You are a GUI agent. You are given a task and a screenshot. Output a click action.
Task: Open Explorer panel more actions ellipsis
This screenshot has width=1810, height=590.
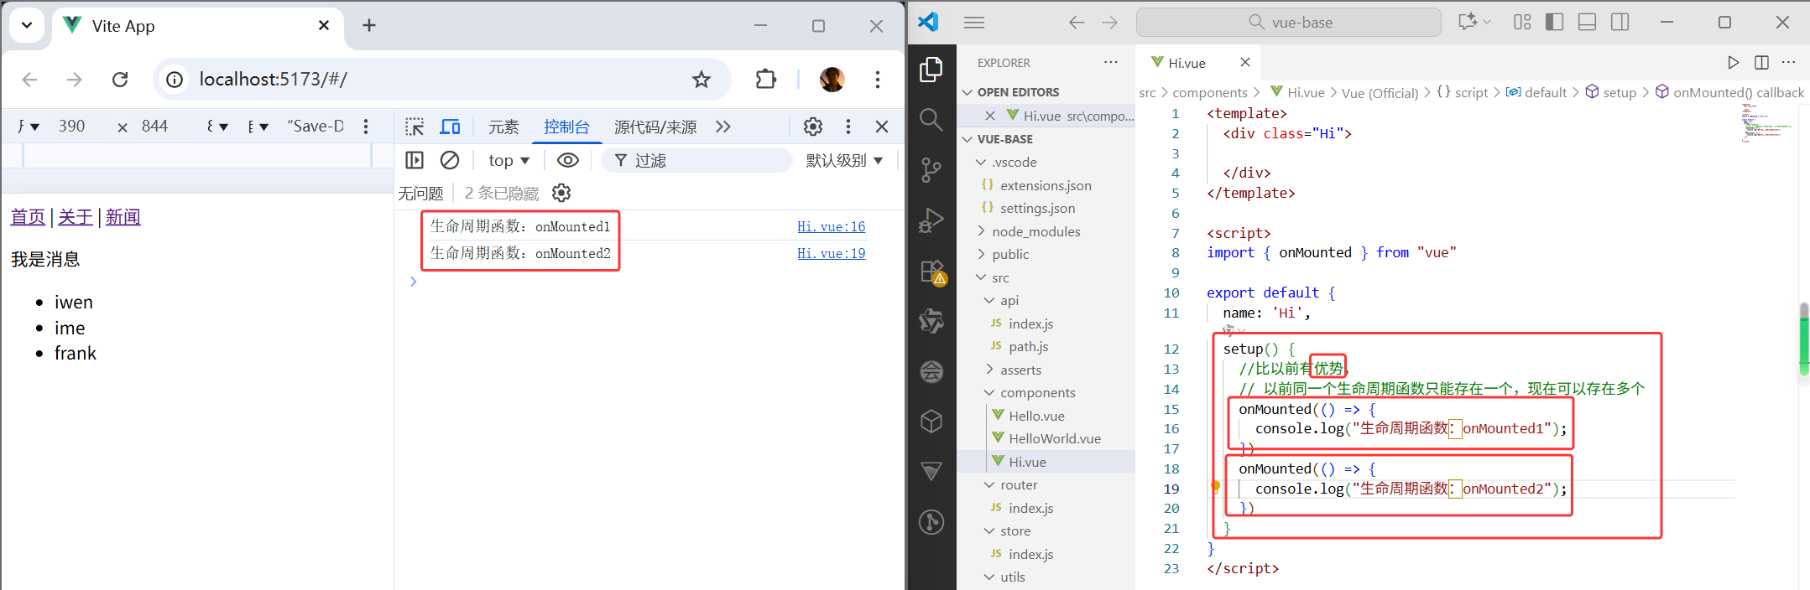(1111, 63)
